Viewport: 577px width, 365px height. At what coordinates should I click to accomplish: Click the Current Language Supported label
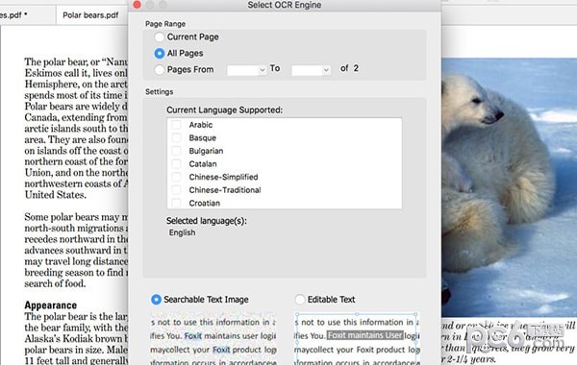[224, 109]
